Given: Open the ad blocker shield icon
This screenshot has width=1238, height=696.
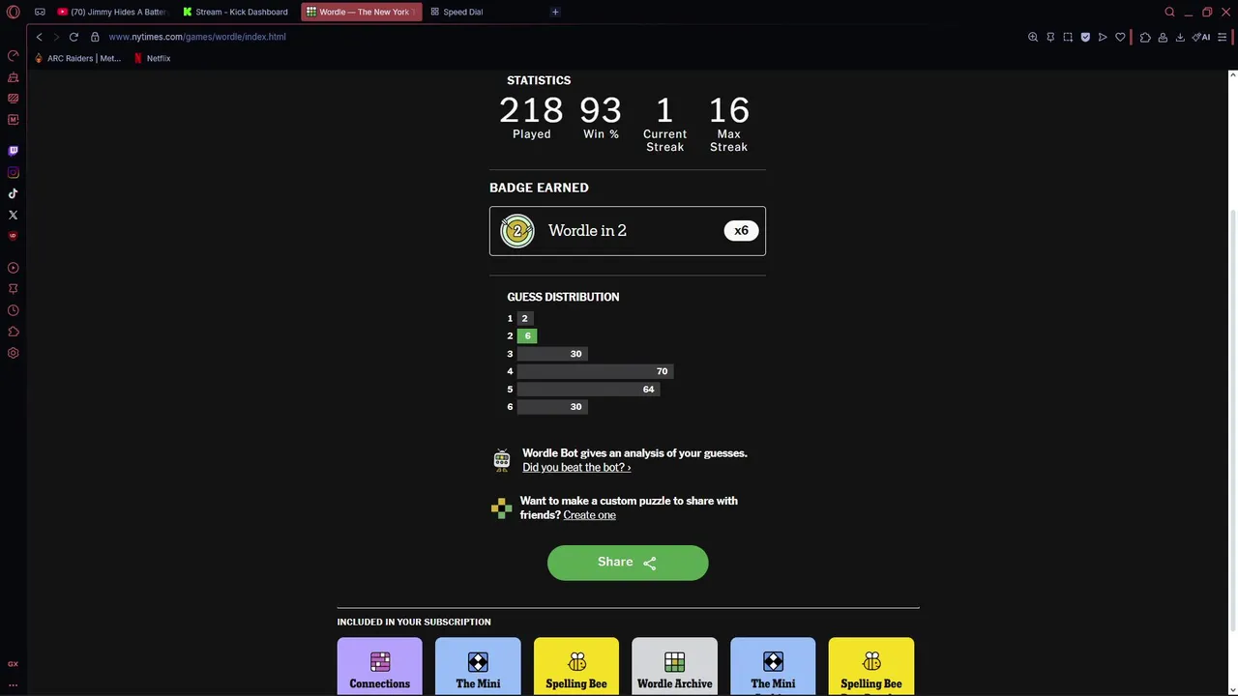Looking at the screenshot, I should [x=1085, y=37].
